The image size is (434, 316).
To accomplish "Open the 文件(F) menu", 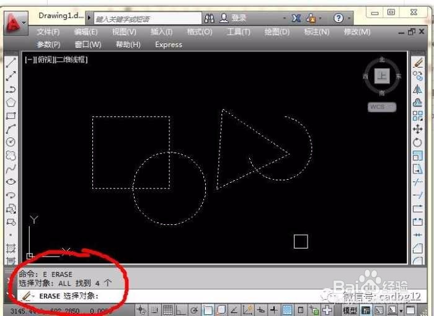I will tap(48, 32).
